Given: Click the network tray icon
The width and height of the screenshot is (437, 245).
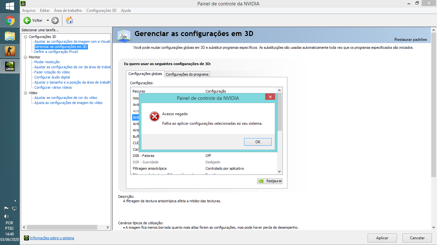Looking at the screenshot, I should pos(14,209).
